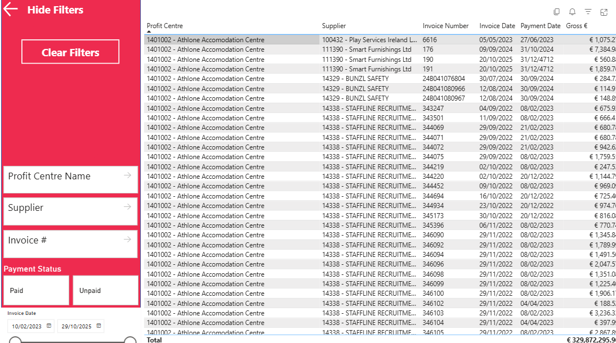
Task: Click the sort arrow under Profit Centre
Action: point(149,32)
